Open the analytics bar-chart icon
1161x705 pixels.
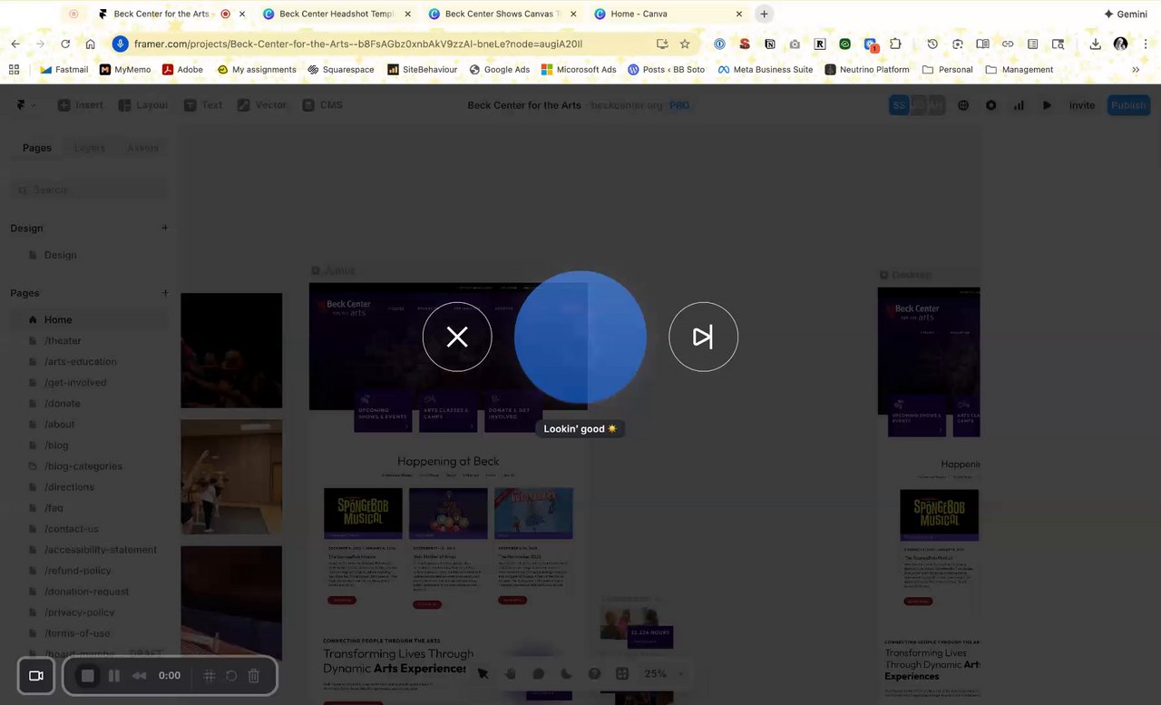[x=1019, y=105]
